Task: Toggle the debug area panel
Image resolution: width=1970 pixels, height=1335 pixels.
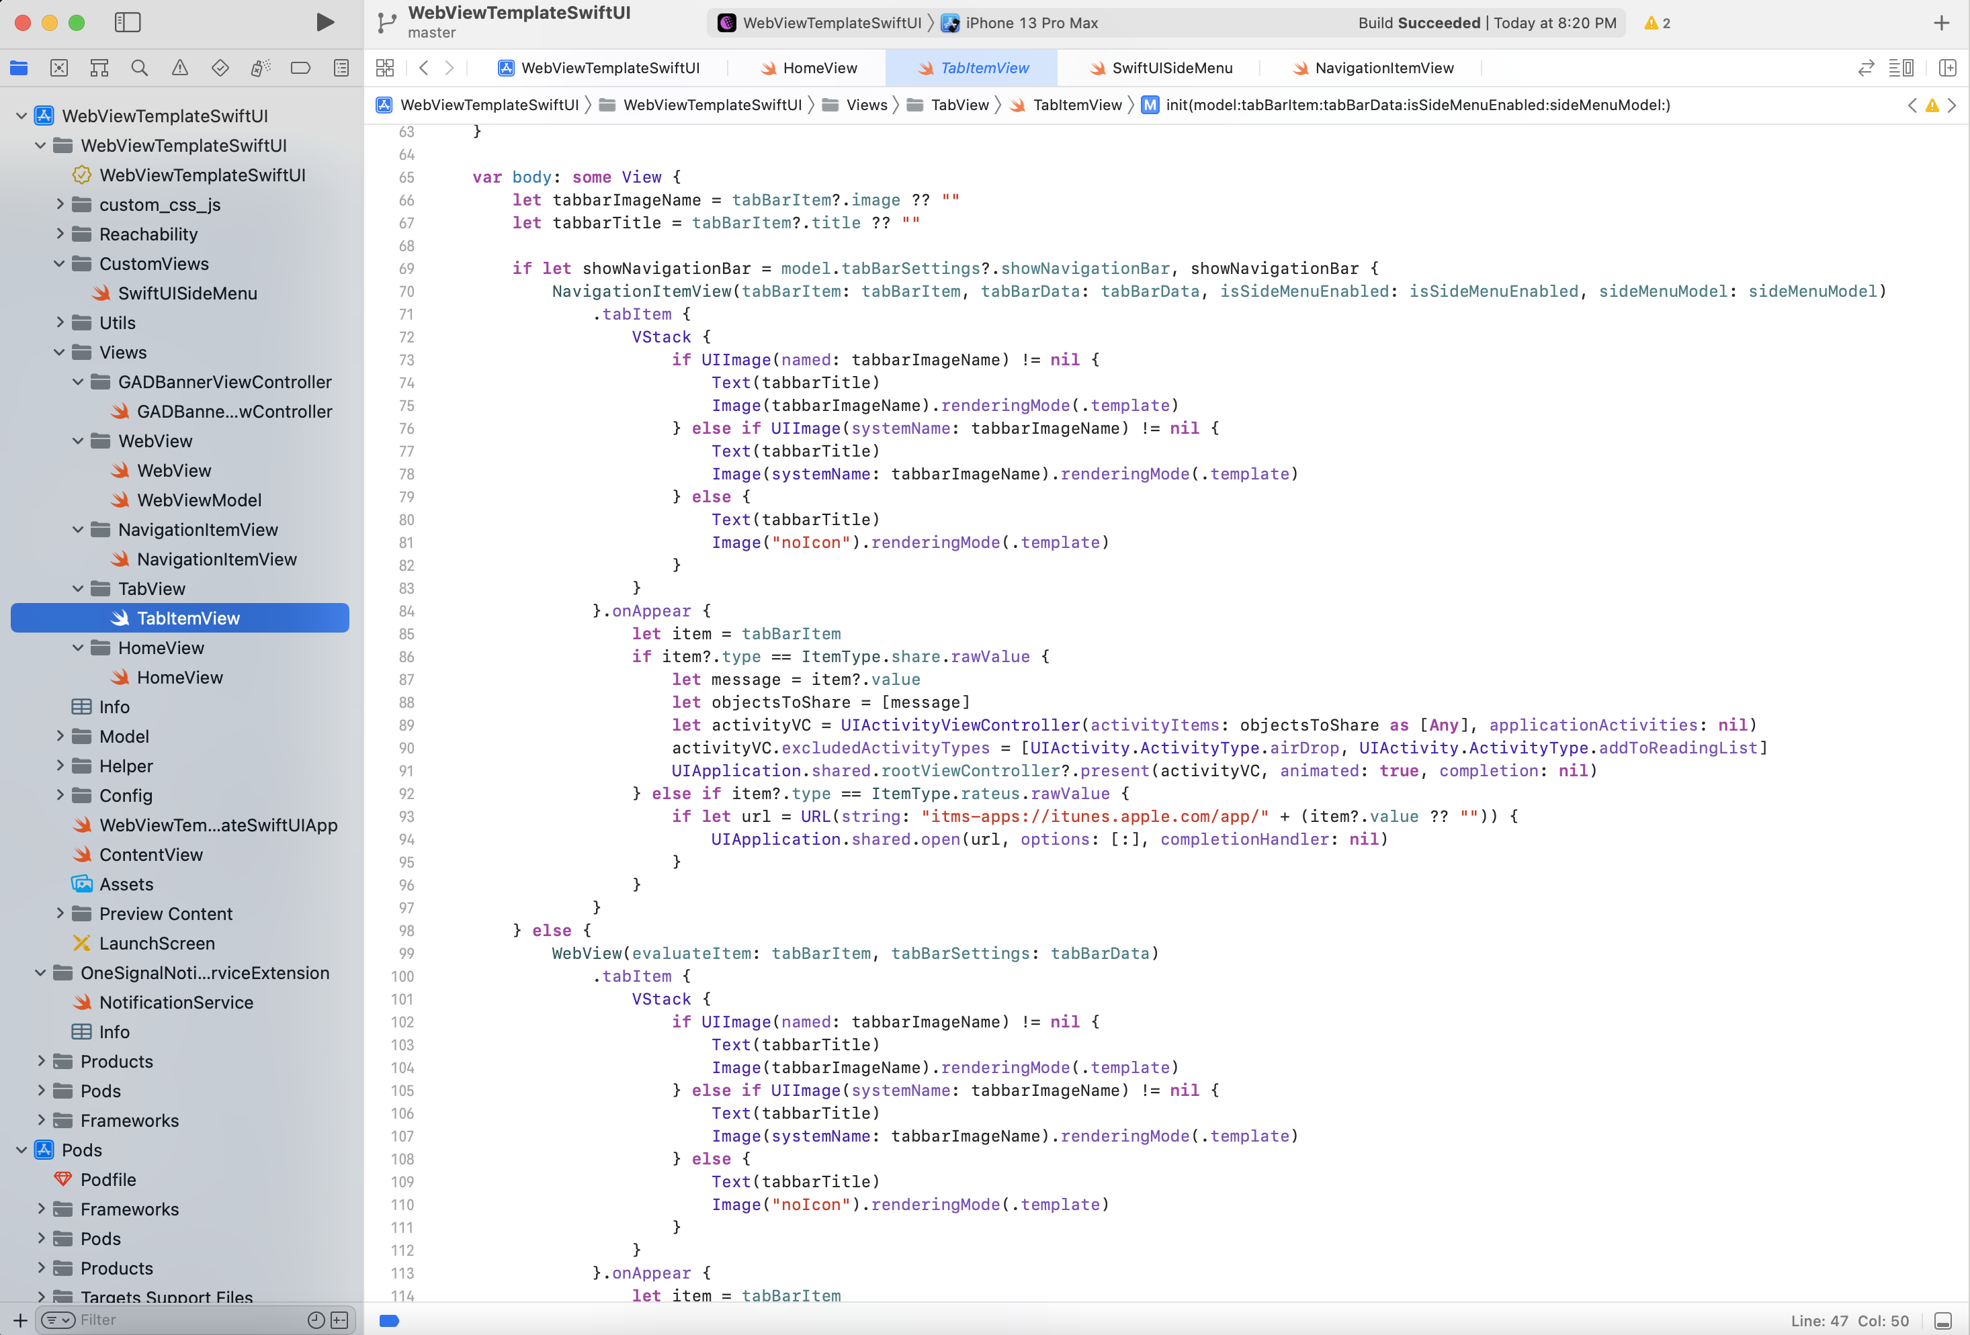Action: (1943, 1321)
